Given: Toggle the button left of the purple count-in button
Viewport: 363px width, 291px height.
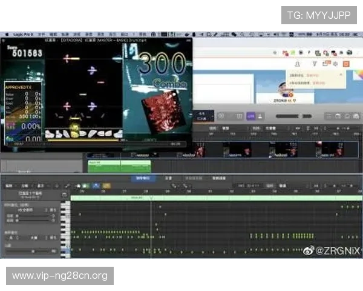Looking at the screenshot, I should click(x=240, y=116).
